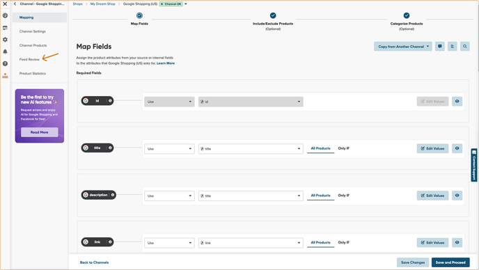The width and height of the screenshot is (479, 270).
Task: Select Only IF in the link row
Action: tap(344, 242)
